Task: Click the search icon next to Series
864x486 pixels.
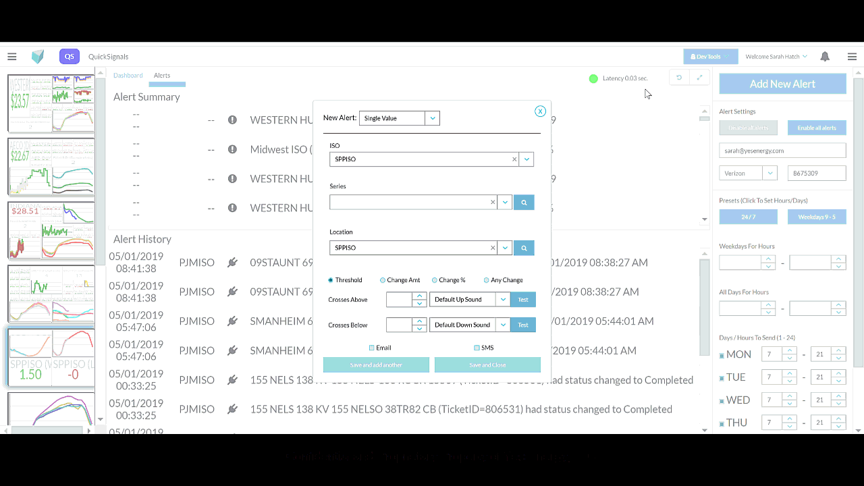Action: tap(524, 202)
